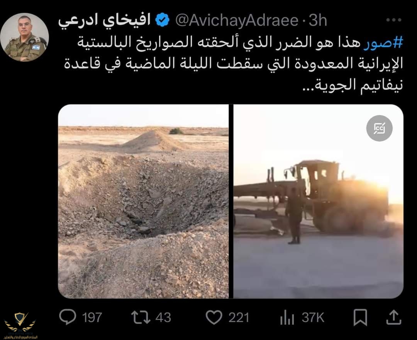Bookmark this tweet

tap(360, 317)
